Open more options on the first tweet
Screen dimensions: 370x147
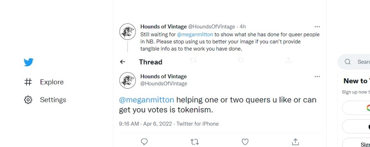[x=317, y=26]
